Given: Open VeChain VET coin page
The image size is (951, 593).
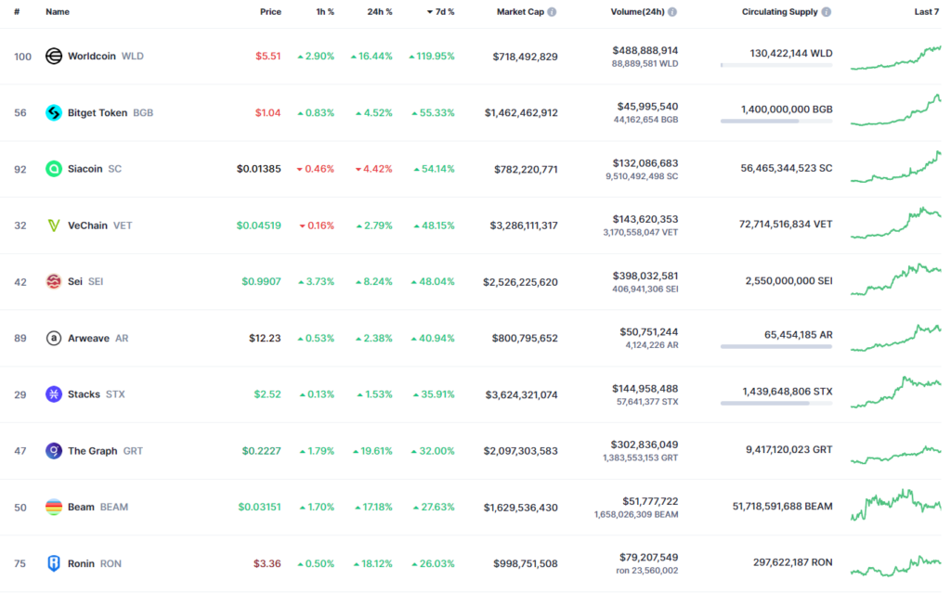Looking at the screenshot, I should (100, 226).
